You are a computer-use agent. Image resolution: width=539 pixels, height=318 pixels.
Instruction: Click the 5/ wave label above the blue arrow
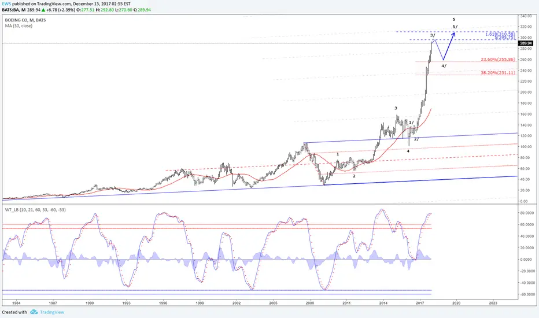[455, 27]
